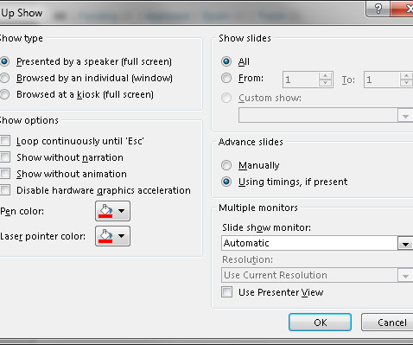
Task: Increase the From slide number spinner
Action: coord(326,76)
